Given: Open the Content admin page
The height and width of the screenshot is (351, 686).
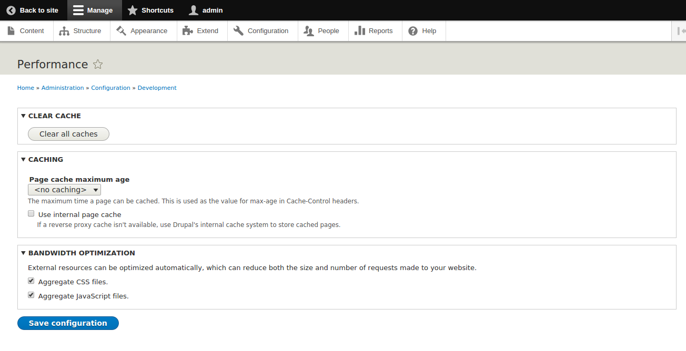Looking at the screenshot, I should (12, 30).
